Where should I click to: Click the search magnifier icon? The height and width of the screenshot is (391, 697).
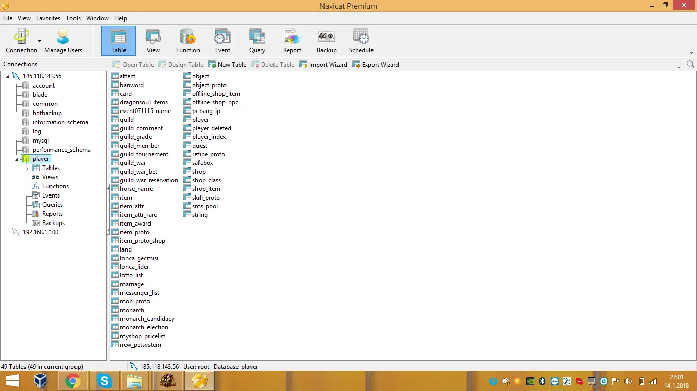[x=690, y=64]
